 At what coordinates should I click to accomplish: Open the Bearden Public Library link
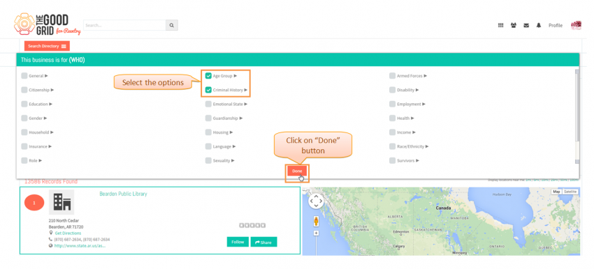coord(123,194)
